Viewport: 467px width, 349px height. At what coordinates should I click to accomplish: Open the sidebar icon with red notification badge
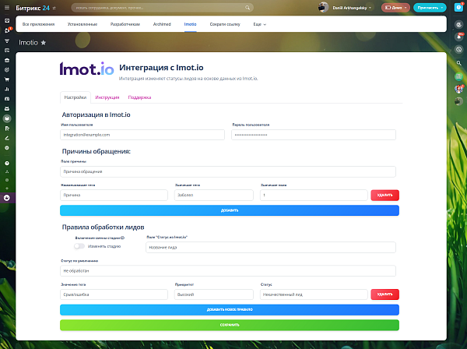click(8, 30)
